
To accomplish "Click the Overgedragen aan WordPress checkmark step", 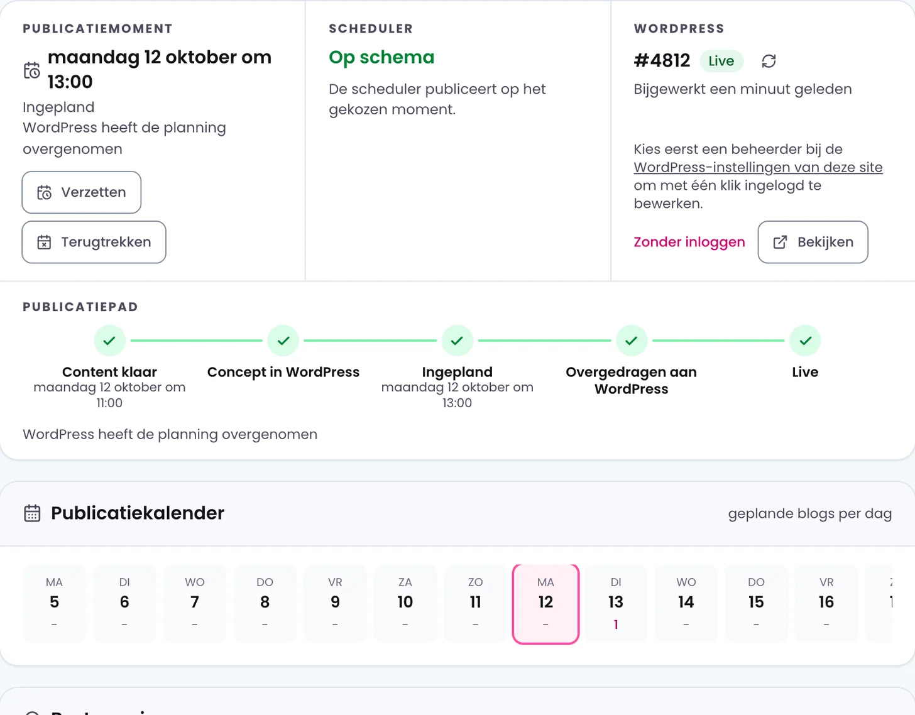I will 632,341.
